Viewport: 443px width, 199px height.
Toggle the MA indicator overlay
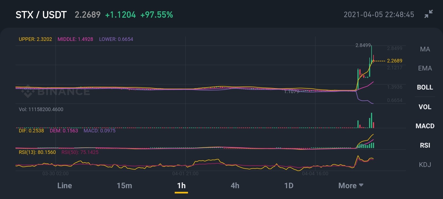(425, 49)
